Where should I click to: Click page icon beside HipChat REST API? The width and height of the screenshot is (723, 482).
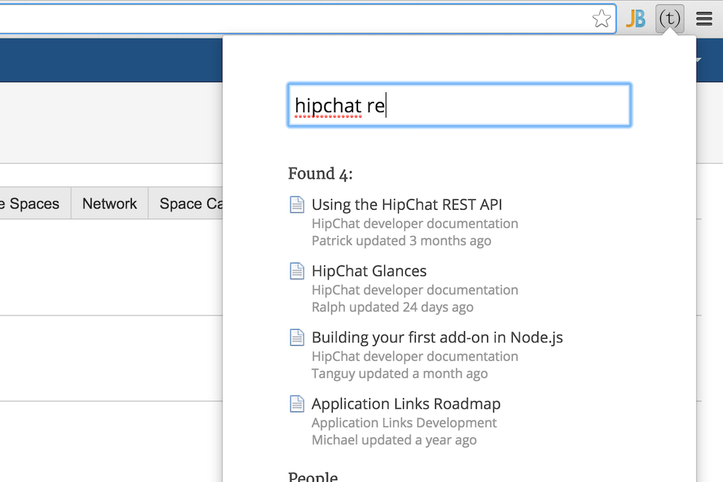(x=297, y=205)
